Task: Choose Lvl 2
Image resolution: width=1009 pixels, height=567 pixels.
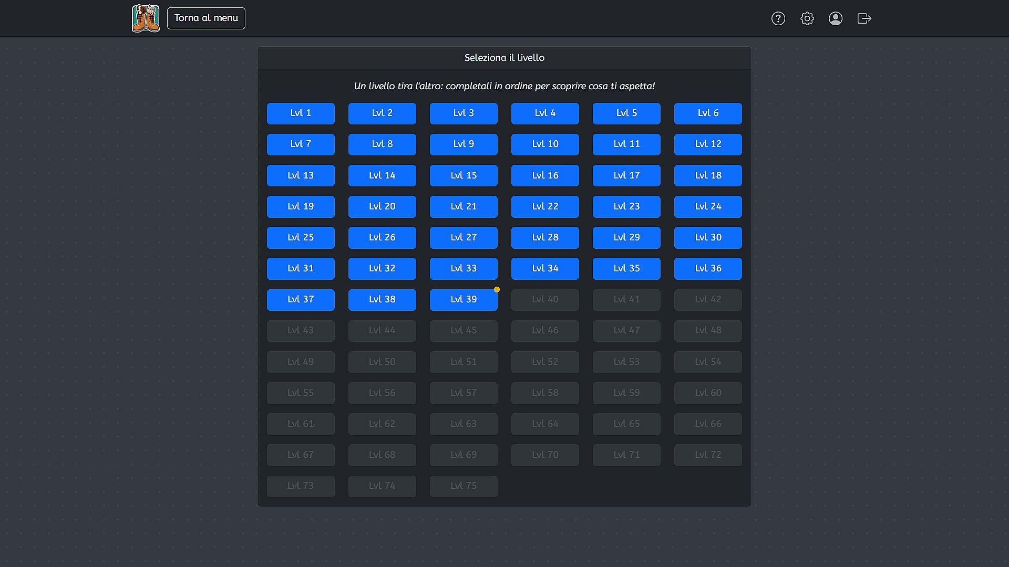Action: pyautogui.click(x=382, y=113)
